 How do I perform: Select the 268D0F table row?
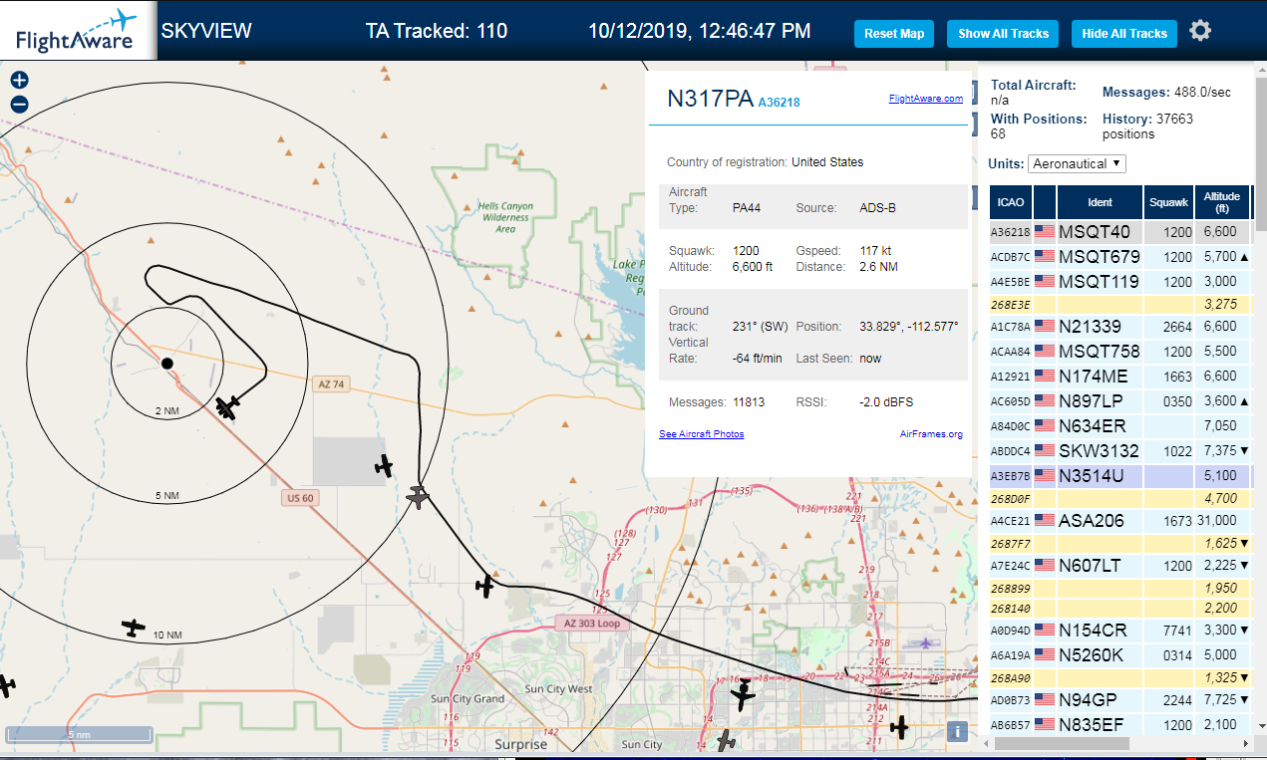click(1120, 498)
